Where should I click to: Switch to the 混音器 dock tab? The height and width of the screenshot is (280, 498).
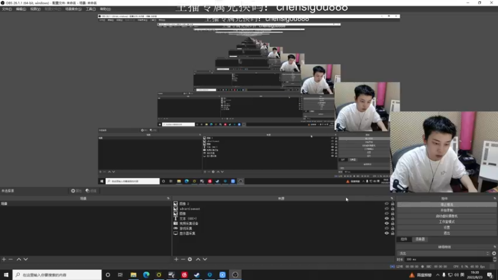420,240
